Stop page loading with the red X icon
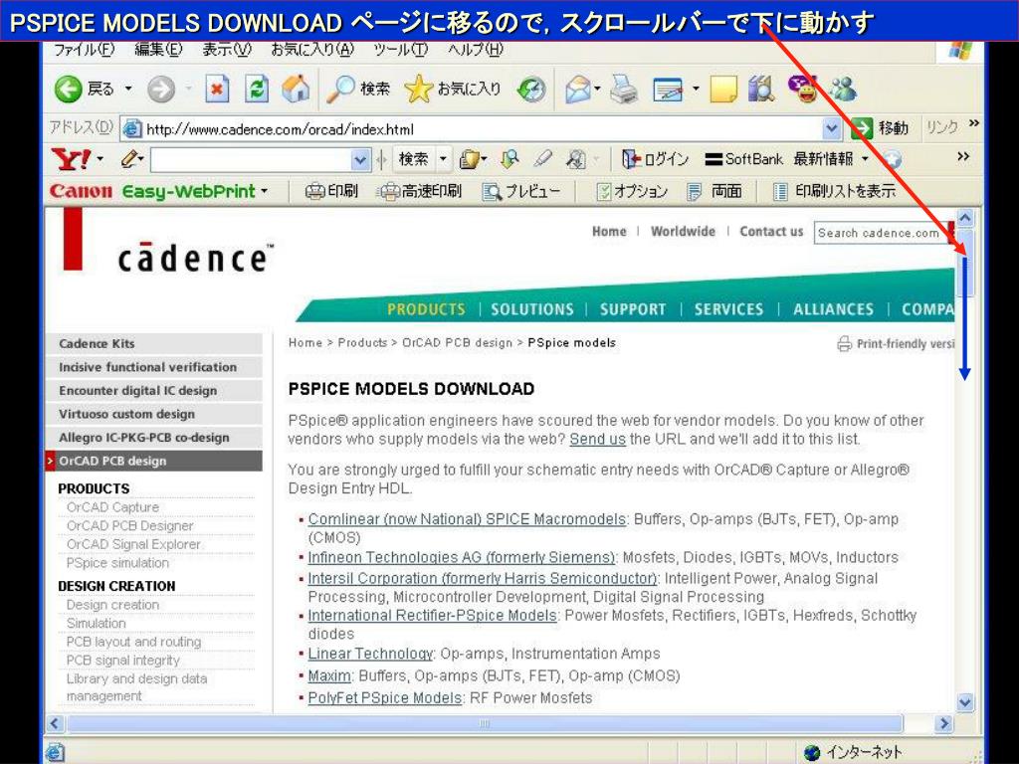The width and height of the screenshot is (1019, 764). click(217, 89)
